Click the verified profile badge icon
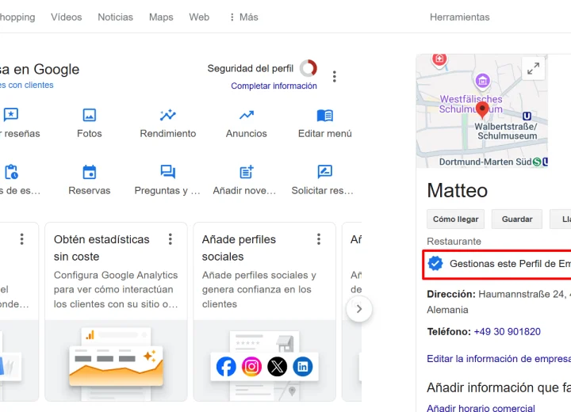 [x=435, y=264]
